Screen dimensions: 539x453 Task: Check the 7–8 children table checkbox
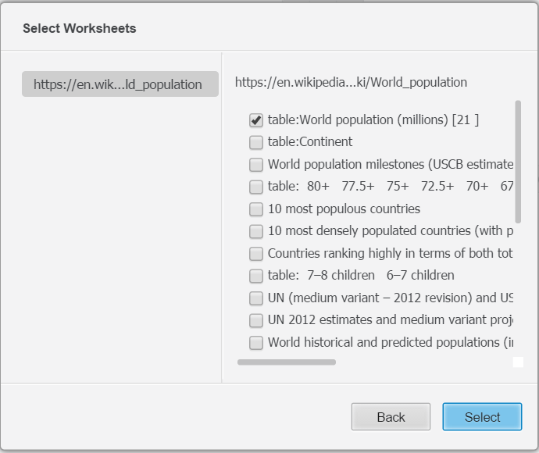(255, 276)
